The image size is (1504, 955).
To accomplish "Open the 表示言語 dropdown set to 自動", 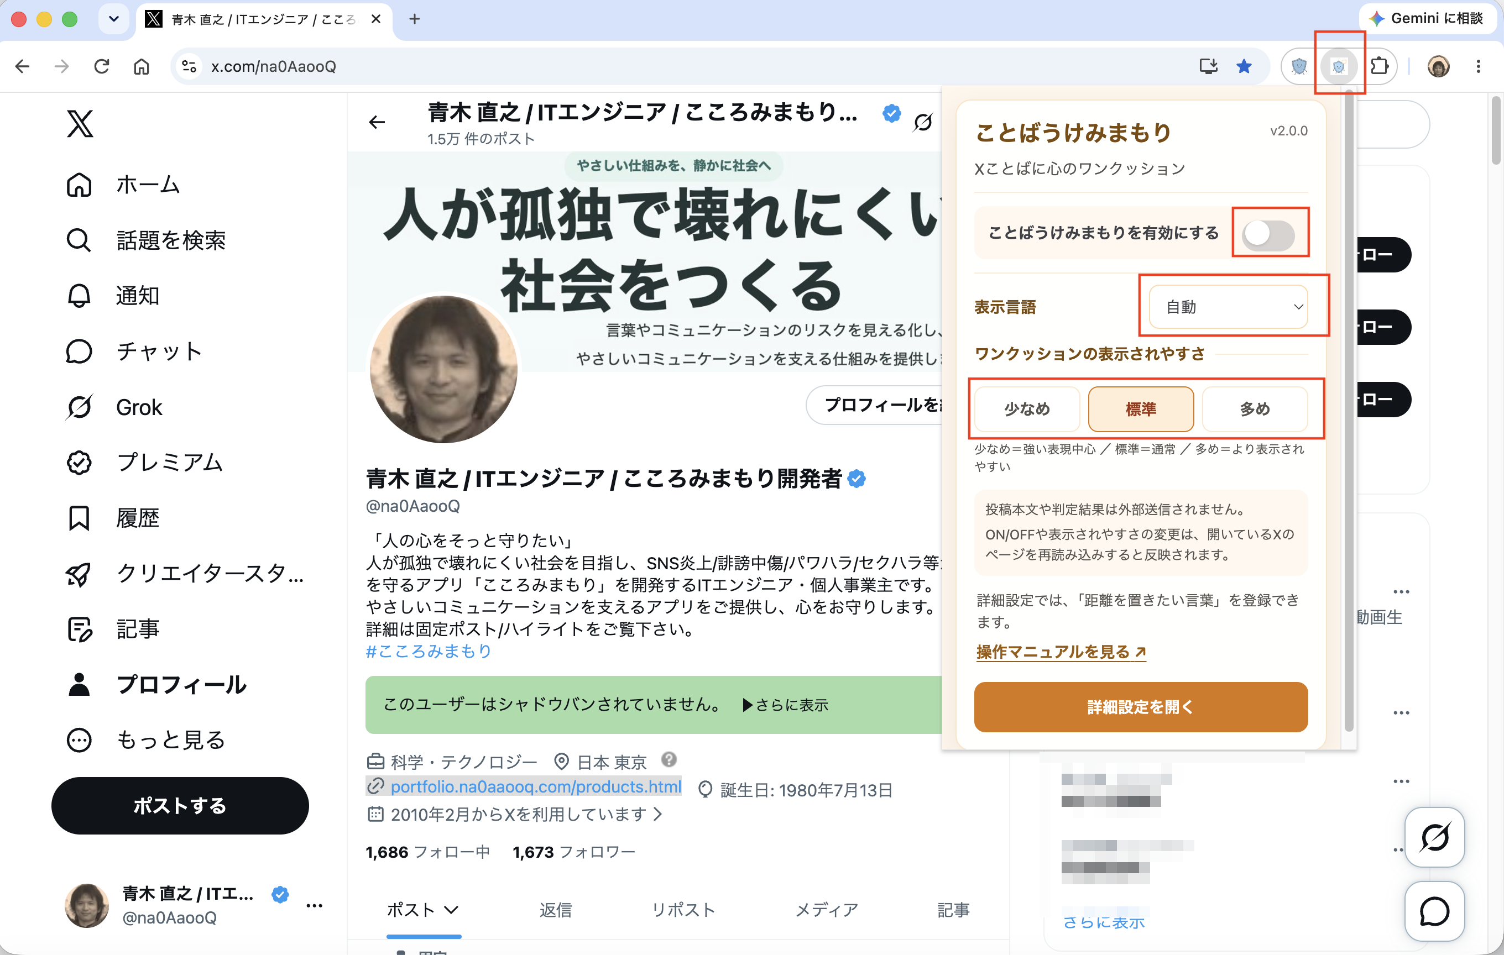I will click(x=1228, y=307).
